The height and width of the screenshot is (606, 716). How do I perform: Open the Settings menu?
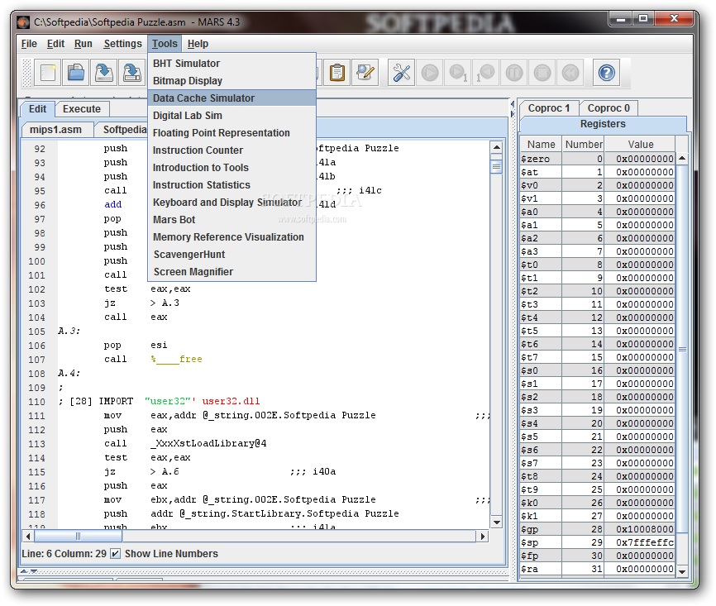click(x=123, y=44)
